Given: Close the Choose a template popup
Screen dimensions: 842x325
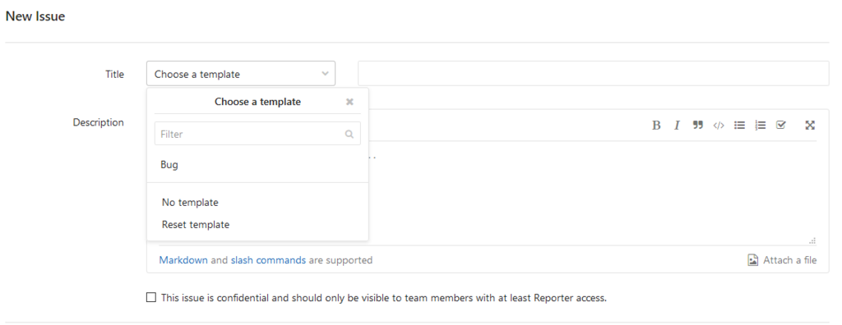Looking at the screenshot, I should click(x=349, y=102).
